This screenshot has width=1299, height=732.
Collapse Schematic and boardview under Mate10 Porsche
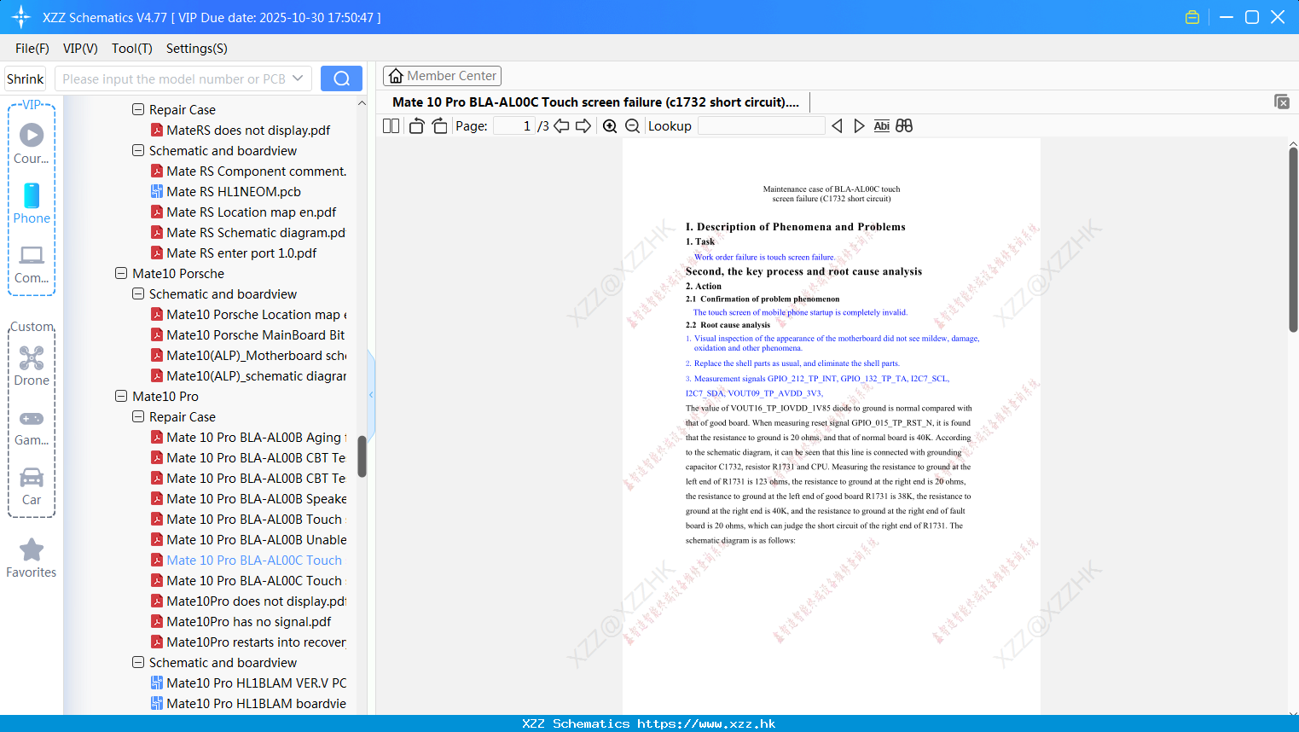coord(138,293)
